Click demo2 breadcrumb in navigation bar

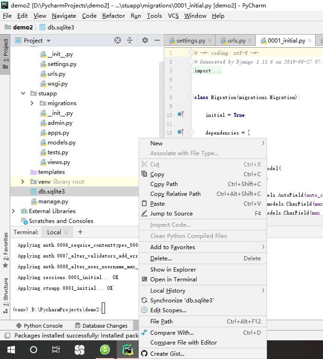19,28
